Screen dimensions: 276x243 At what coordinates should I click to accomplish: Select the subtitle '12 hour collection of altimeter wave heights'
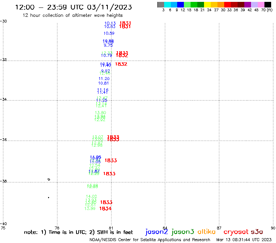coord(72,15)
